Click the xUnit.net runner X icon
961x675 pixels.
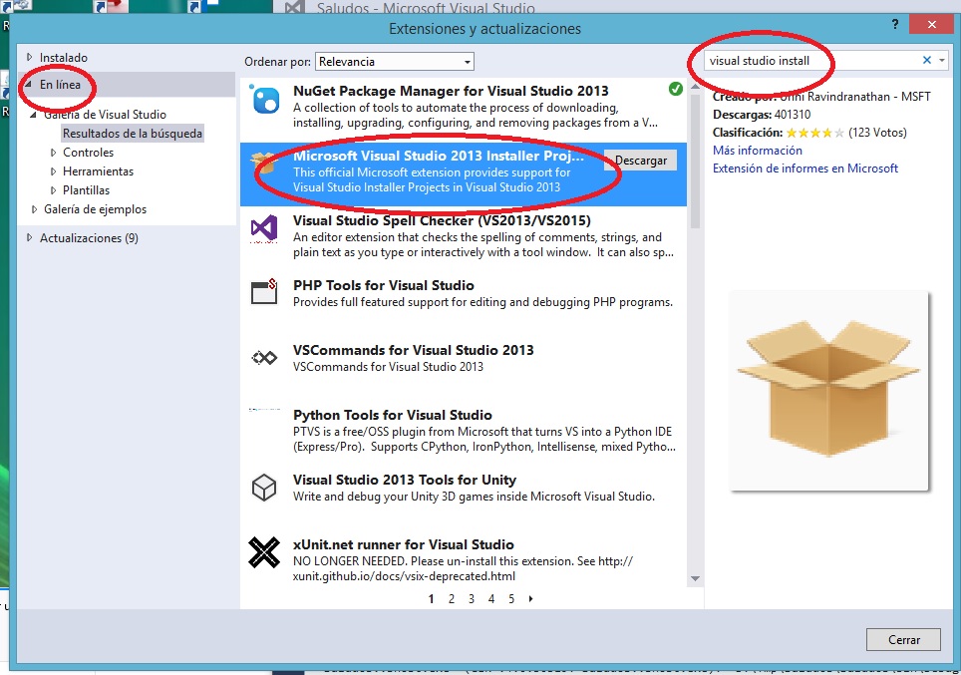[x=264, y=552]
